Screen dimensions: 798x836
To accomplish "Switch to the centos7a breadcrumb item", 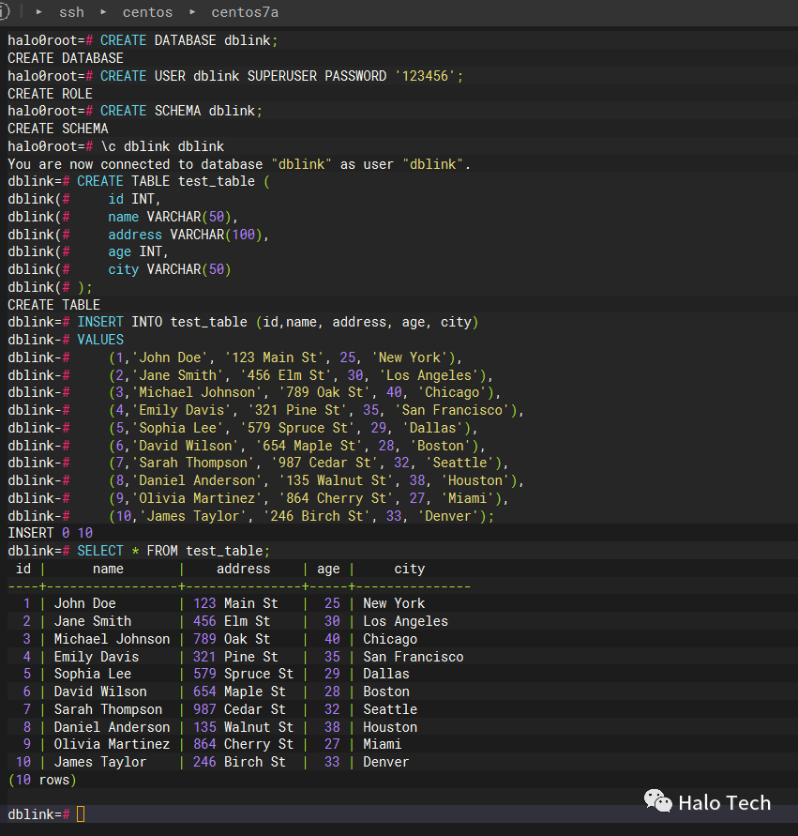I will click(x=245, y=12).
